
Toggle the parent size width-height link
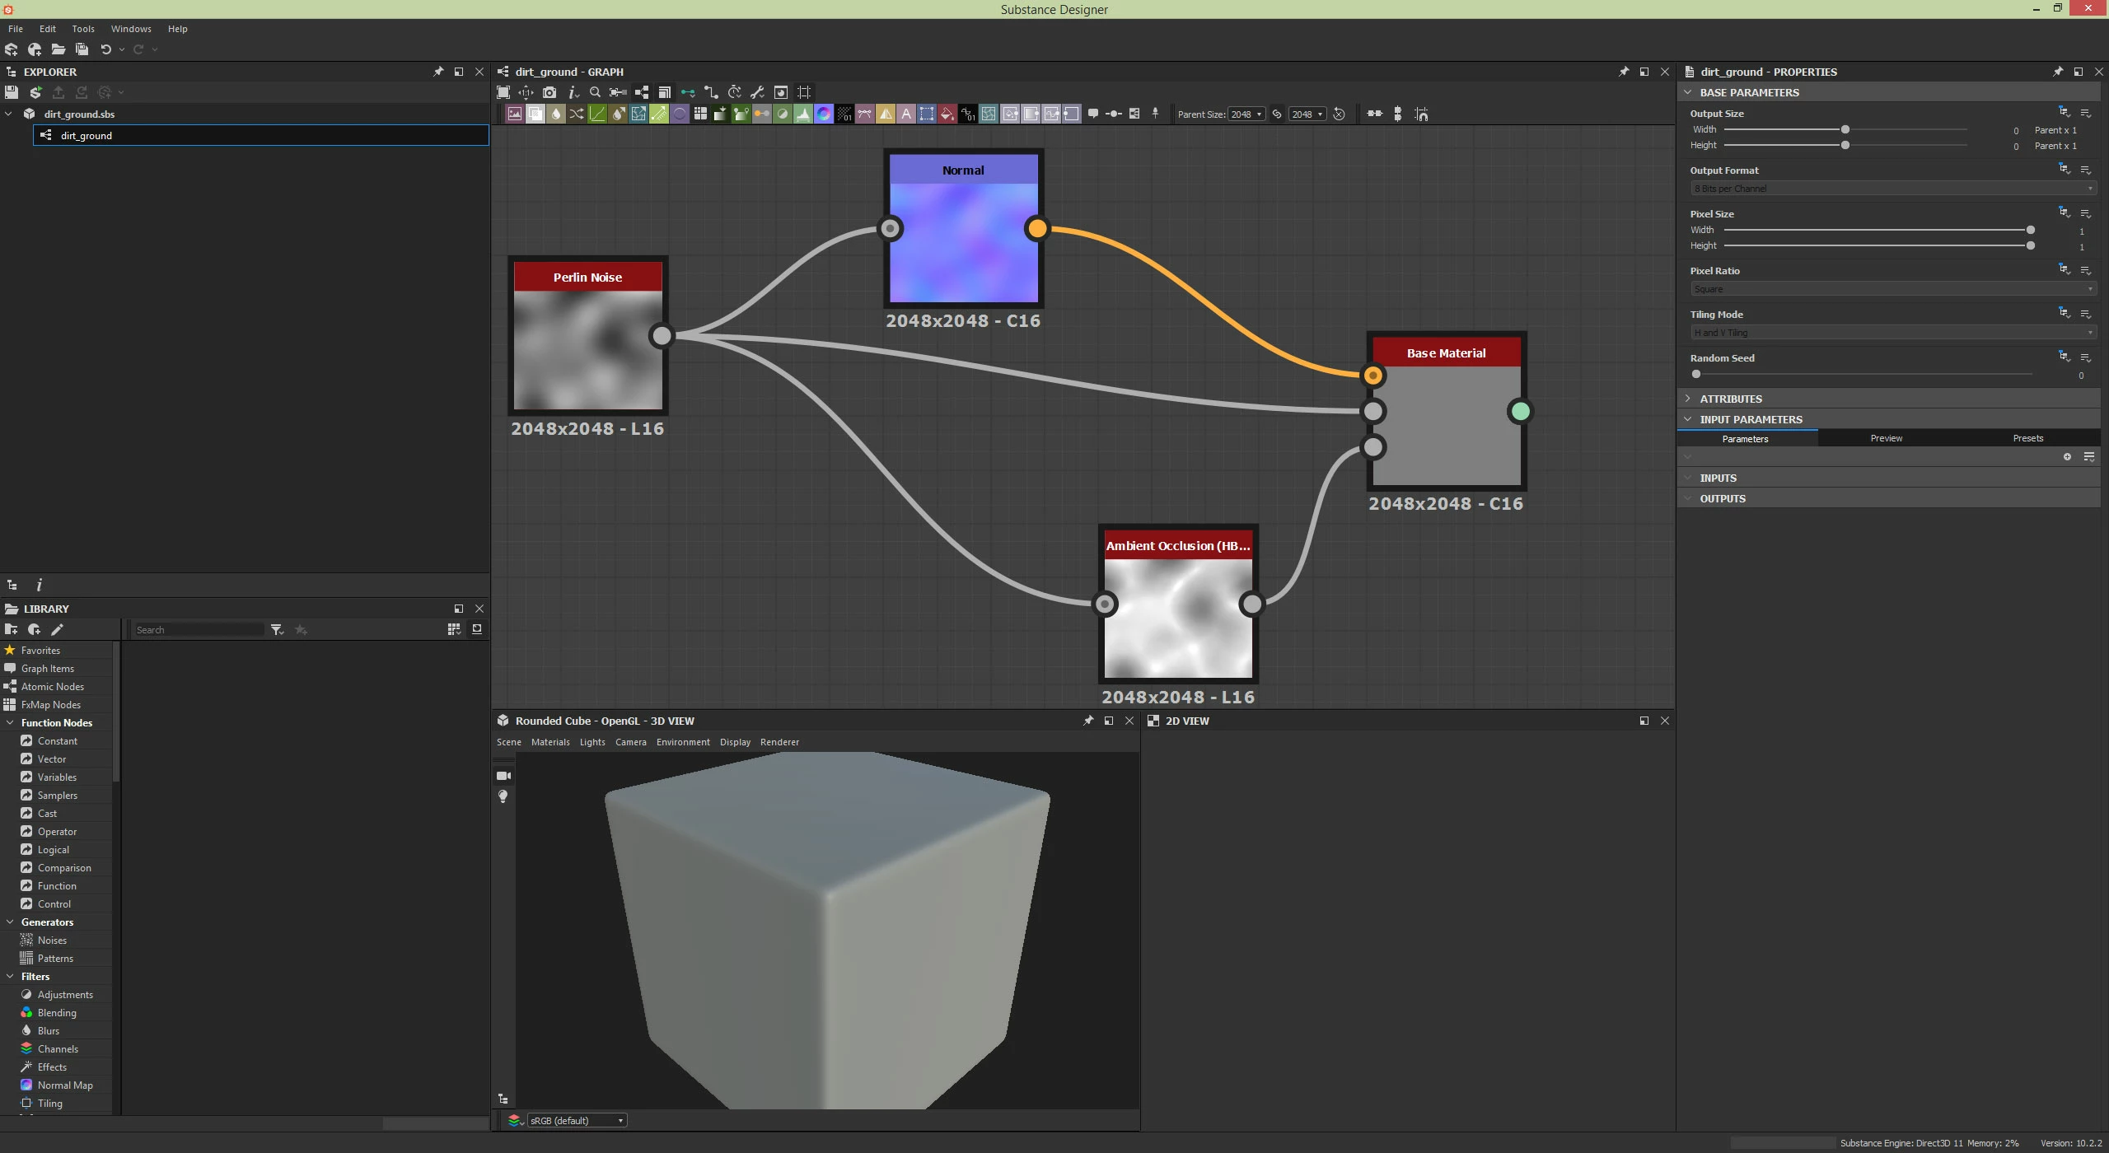coord(1277,114)
